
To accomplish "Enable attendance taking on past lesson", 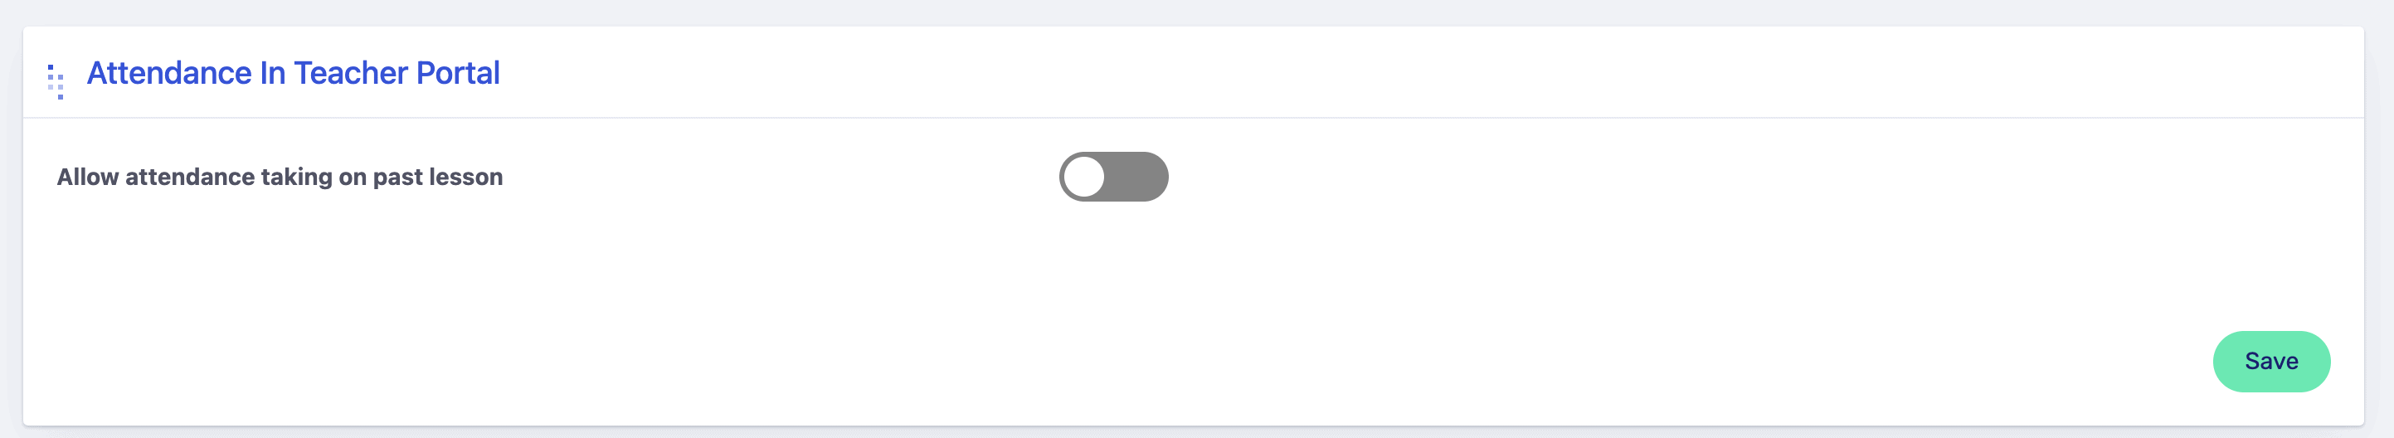I will click(1112, 177).
